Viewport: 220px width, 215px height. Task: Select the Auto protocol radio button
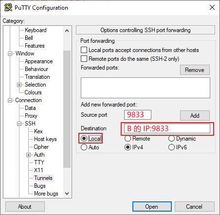(84, 147)
